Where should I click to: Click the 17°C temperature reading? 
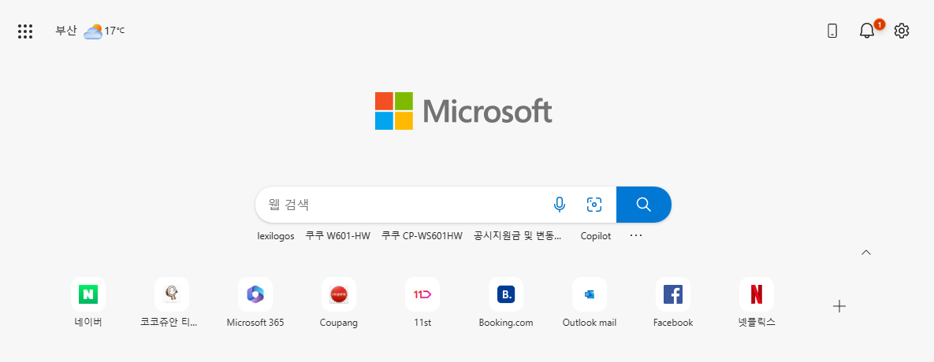(115, 31)
